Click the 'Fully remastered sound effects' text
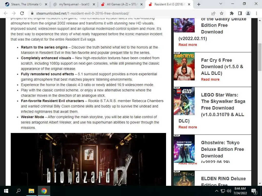Screen dimensions: 262x196 pos(47,74)
